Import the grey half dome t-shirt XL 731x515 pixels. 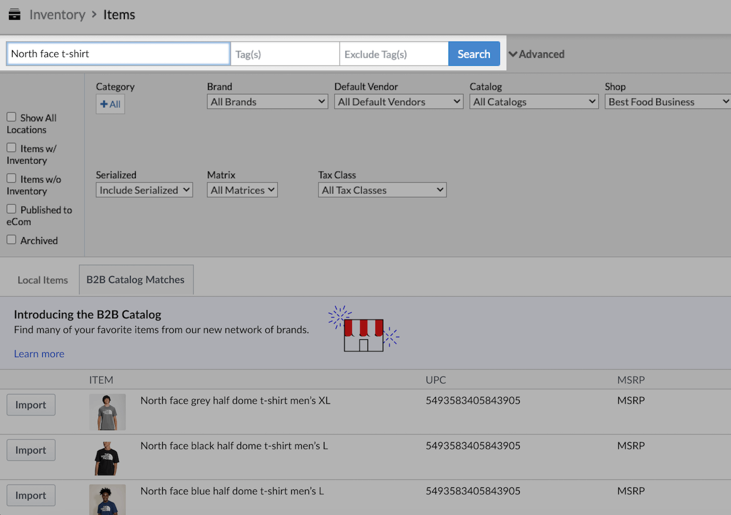pyautogui.click(x=31, y=405)
